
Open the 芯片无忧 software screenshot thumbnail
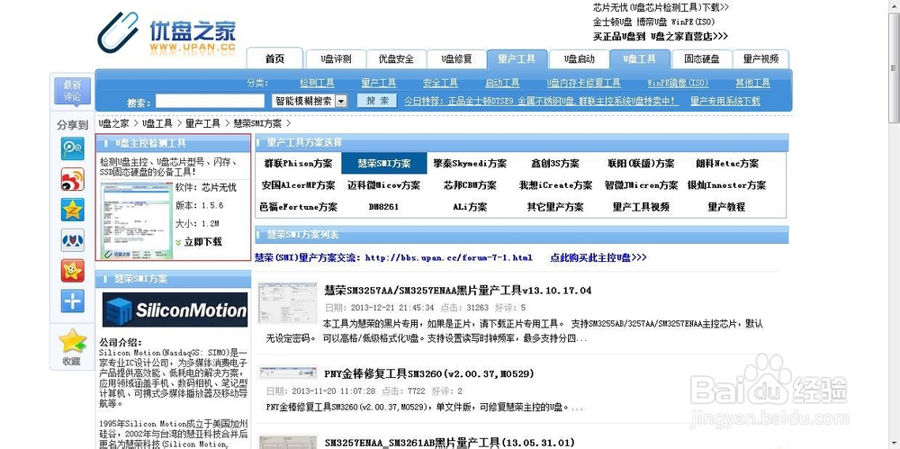coord(137,220)
